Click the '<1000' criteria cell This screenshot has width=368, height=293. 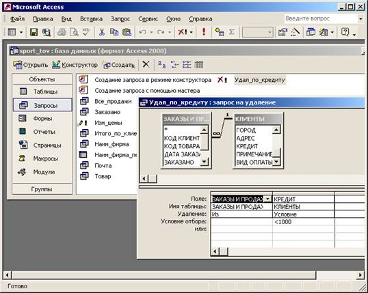tap(303, 222)
